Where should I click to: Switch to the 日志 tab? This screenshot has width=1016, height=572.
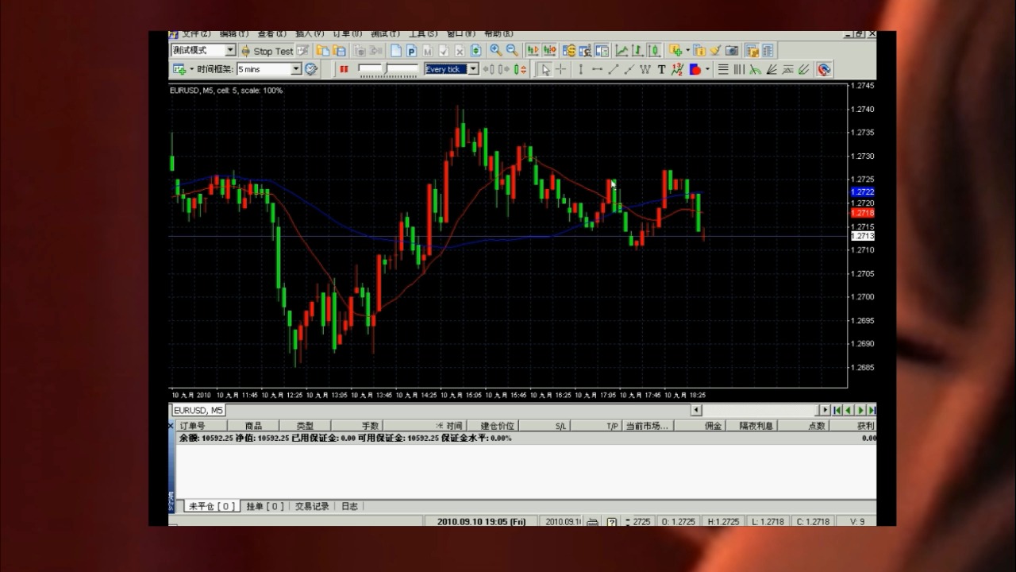[349, 506]
